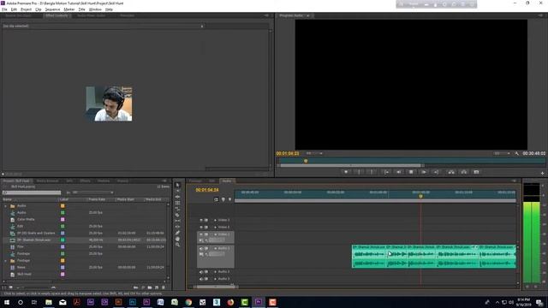Click the Program monitor playhead marker

pyautogui.click(x=306, y=161)
